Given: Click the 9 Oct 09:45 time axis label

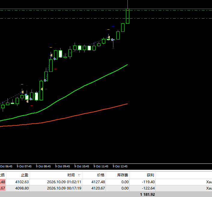Looking at the screenshot, I should [62, 166].
